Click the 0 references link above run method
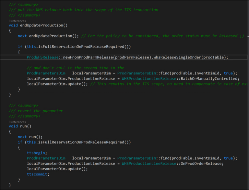 click(x=17, y=122)
